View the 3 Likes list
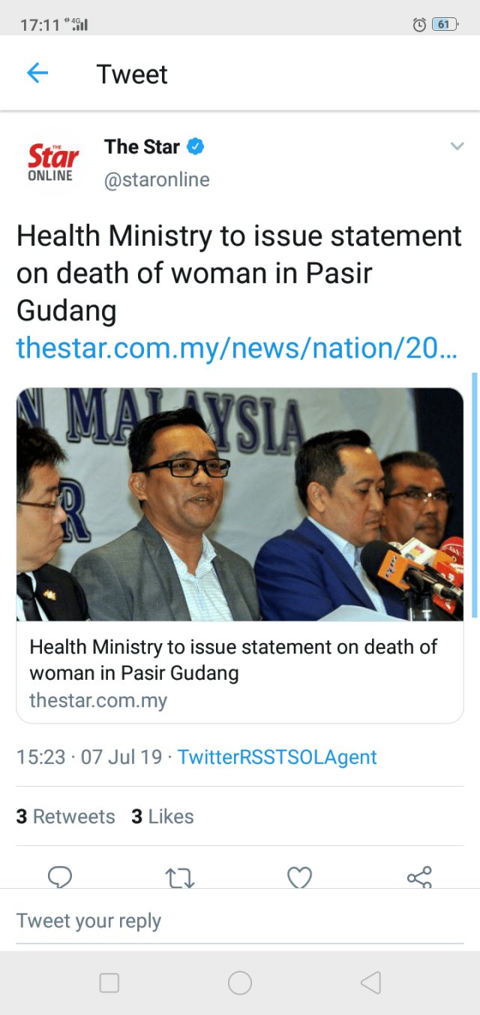The height and width of the screenshot is (1015, 480). pos(163,817)
